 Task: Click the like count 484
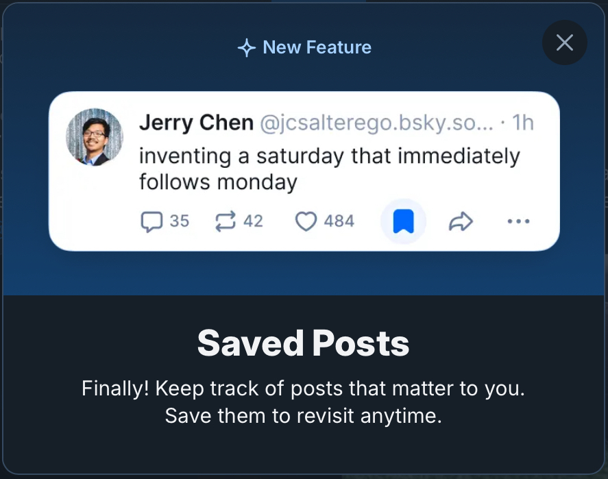point(339,221)
